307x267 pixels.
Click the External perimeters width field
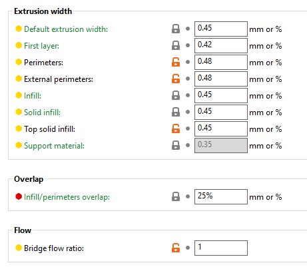coord(221,79)
